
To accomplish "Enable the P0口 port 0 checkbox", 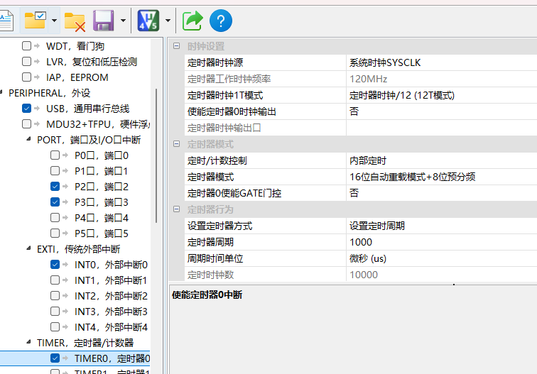I will coord(55,155).
